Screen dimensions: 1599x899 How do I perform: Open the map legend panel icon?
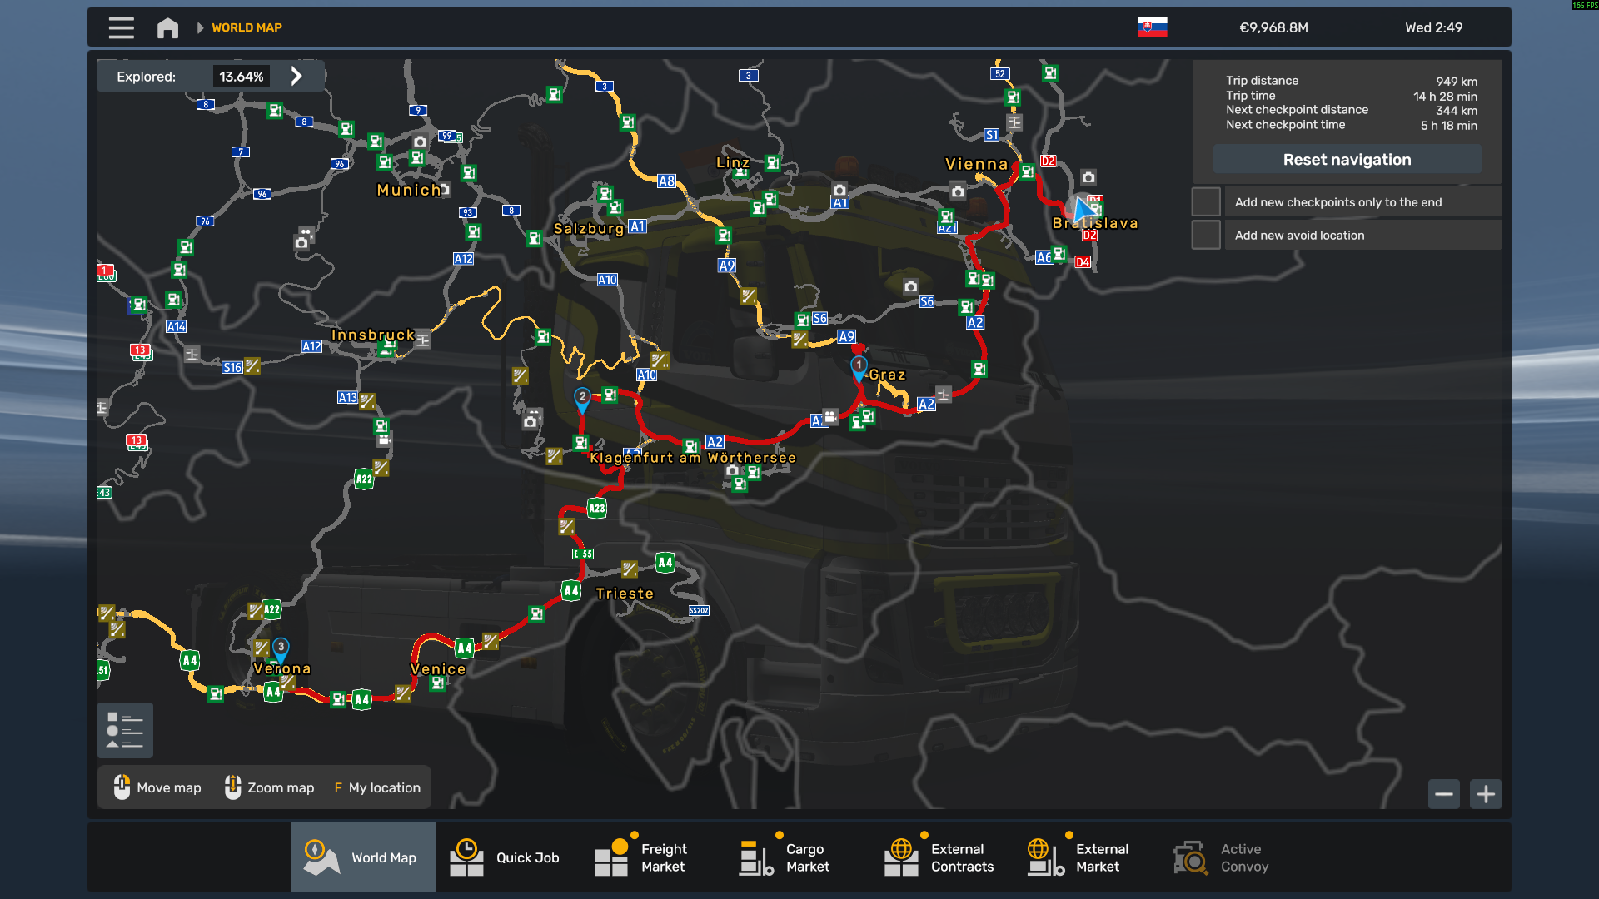tap(125, 730)
